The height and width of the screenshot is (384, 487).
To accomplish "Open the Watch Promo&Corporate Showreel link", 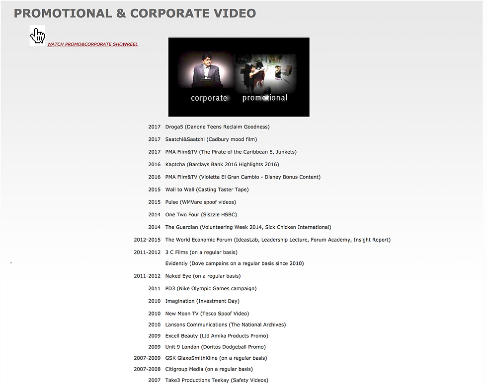I will [x=92, y=44].
